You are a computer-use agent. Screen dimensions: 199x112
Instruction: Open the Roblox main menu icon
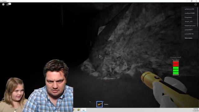click(x=3, y=4)
